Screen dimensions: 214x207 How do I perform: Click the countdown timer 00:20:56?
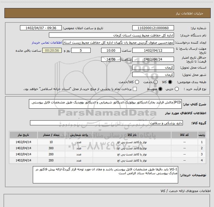coord(52,50)
